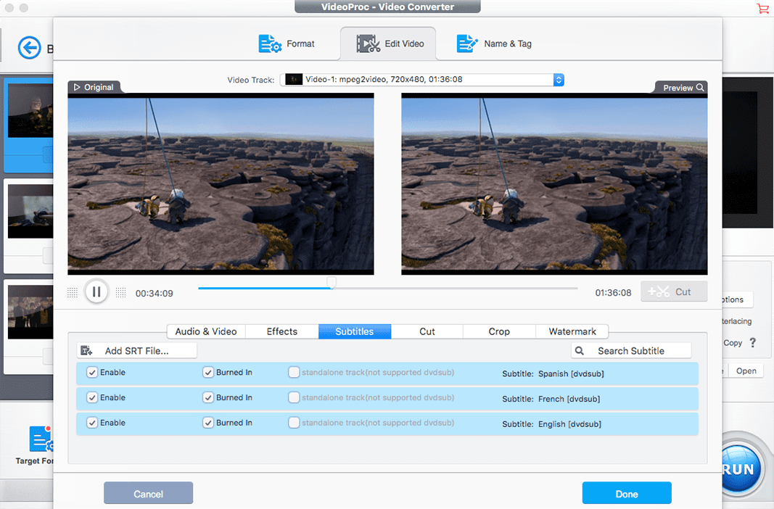This screenshot has width=774, height=509.
Task: Click the Add SRT File icon
Action: [86, 351]
